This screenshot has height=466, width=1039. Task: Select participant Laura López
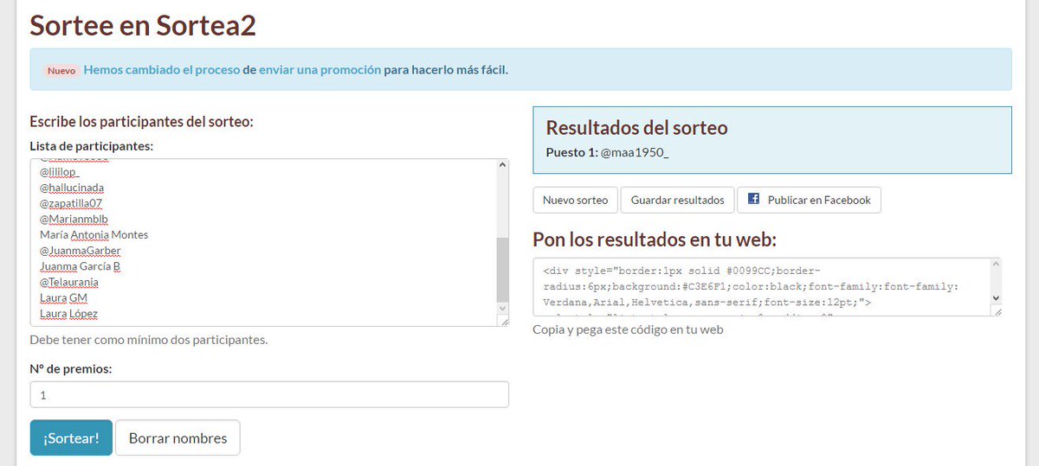point(68,313)
